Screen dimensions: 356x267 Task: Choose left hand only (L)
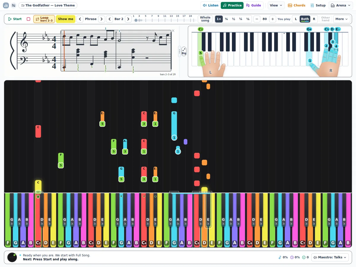coord(296,19)
